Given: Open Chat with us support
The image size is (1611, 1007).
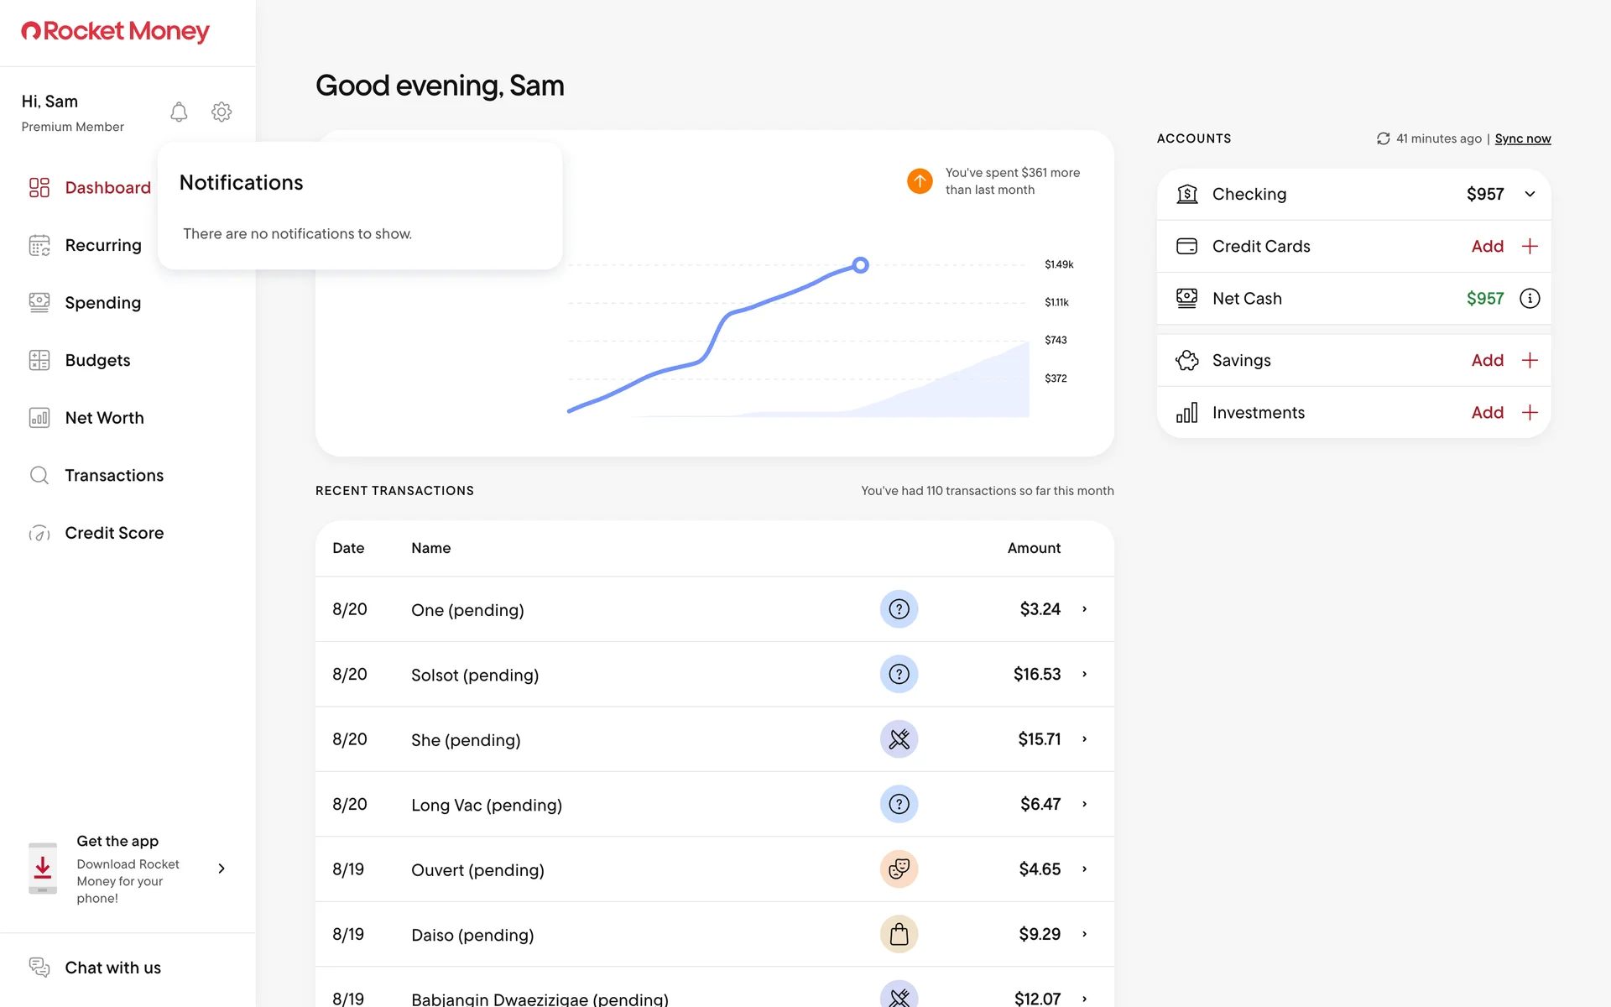Looking at the screenshot, I should pos(112,968).
